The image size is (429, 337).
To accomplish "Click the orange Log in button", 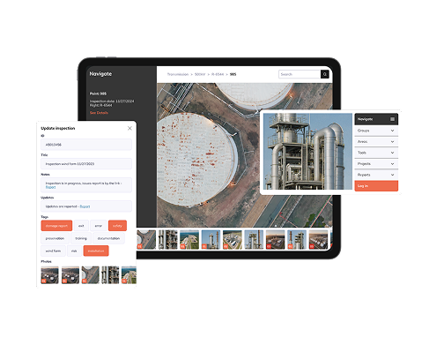I will 376,186.
